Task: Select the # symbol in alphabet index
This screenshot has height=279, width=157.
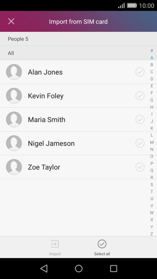Action: click(152, 50)
